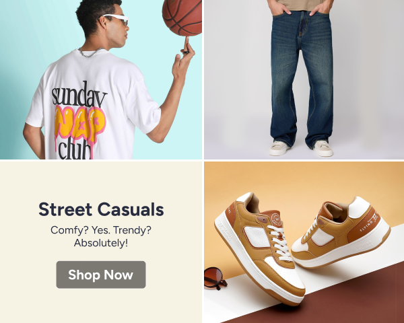Click the round logo on the sneaker tongue
The width and height of the screenshot is (404, 323).
(x=275, y=219)
